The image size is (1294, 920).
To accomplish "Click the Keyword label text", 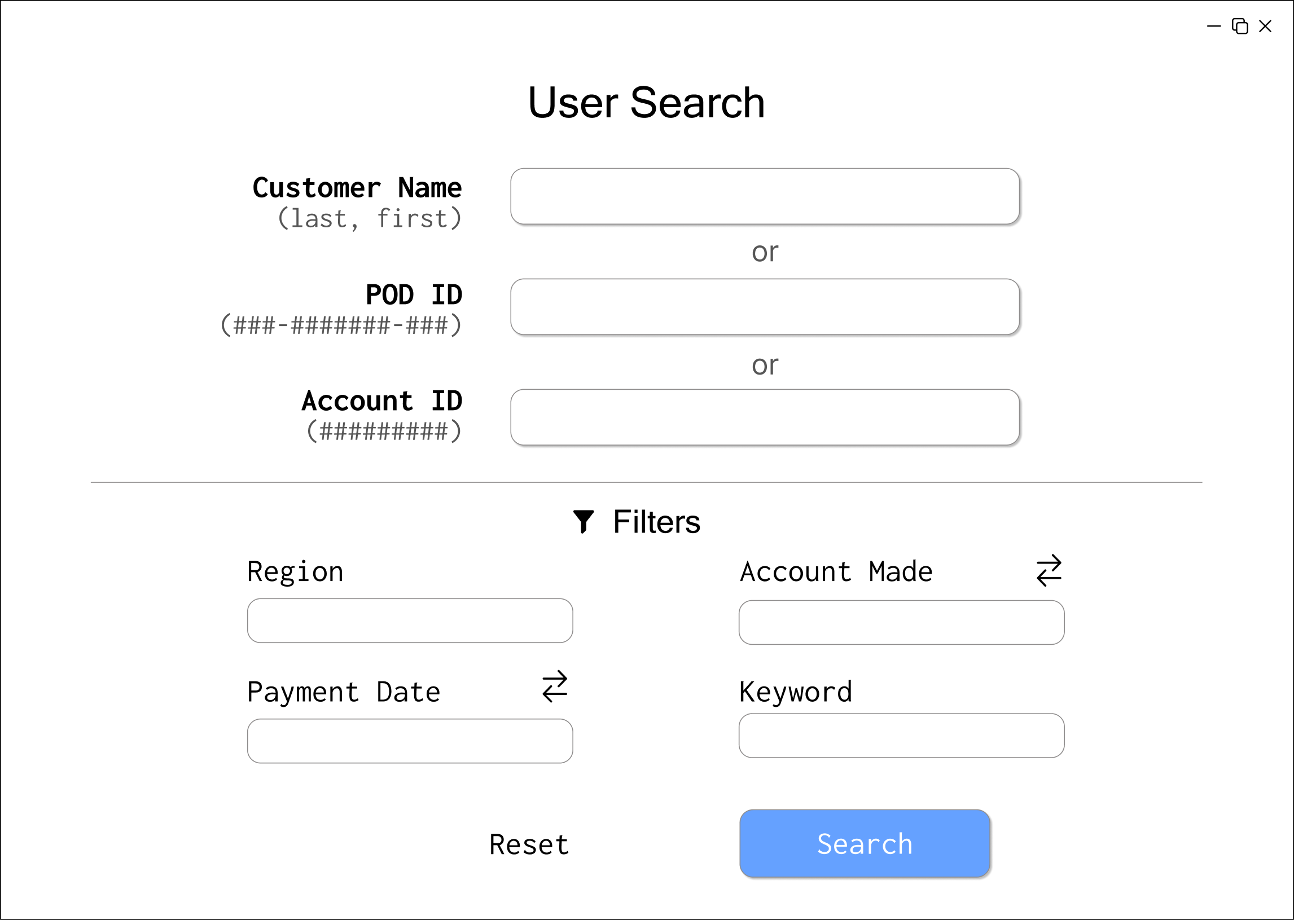I will coord(796,692).
